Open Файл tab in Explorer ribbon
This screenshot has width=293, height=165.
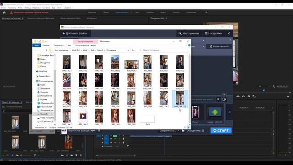click(37, 45)
